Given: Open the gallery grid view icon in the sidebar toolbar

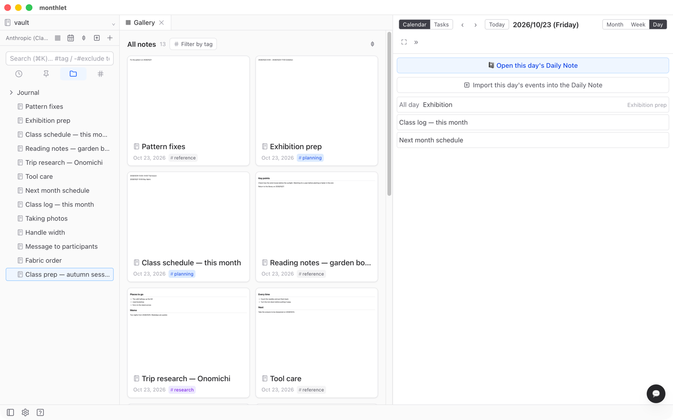Looking at the screenshot, I should (x=57, y=38).
